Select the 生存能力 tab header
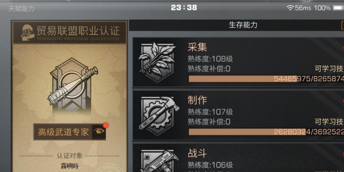The image size is (344, 172). [x=243, y=25]
